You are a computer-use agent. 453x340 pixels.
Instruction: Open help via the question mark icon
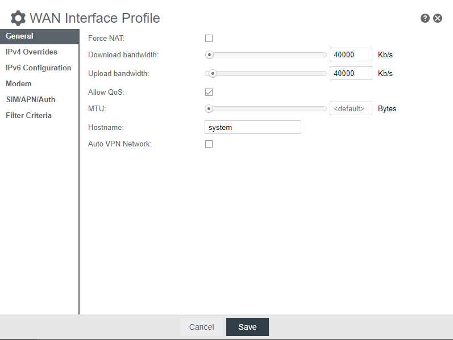425,18
